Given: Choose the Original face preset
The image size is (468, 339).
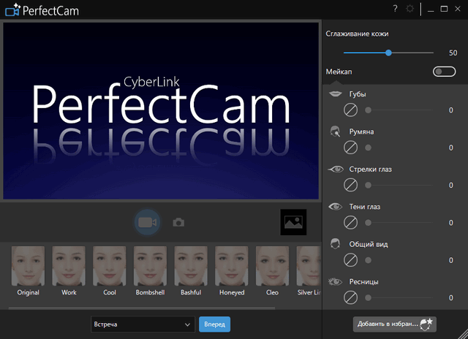Looking at the screenshot, I should coord(28,270).
